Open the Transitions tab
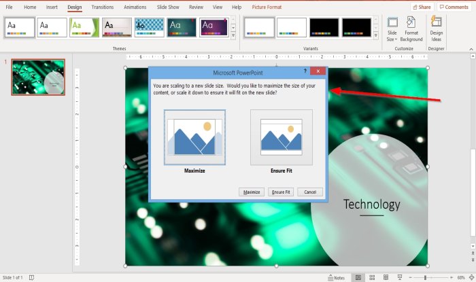The width and height of the screenshot is (476, 282). tap(102, 7)
